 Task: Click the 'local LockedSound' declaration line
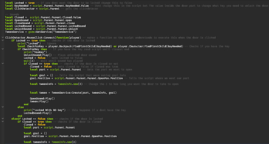(x=45, y=26)
